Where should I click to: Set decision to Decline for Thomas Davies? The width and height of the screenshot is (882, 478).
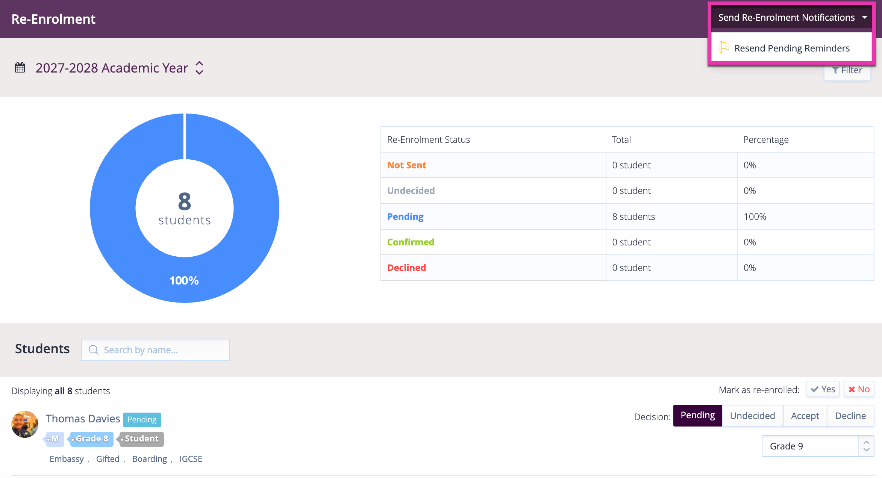click(x=850, y=416)
